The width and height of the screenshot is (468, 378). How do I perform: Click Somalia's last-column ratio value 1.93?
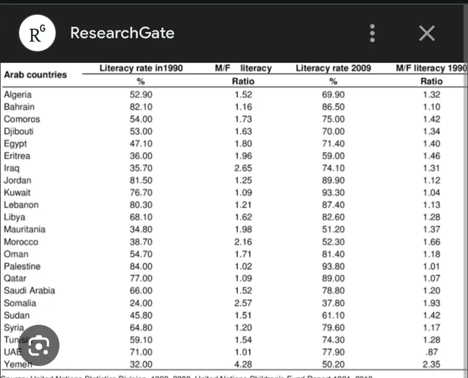(432, 303)
